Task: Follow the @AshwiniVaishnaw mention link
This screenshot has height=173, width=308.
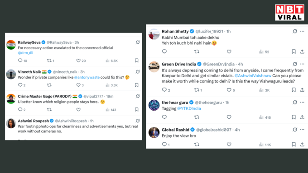Action: pos(253,75)
